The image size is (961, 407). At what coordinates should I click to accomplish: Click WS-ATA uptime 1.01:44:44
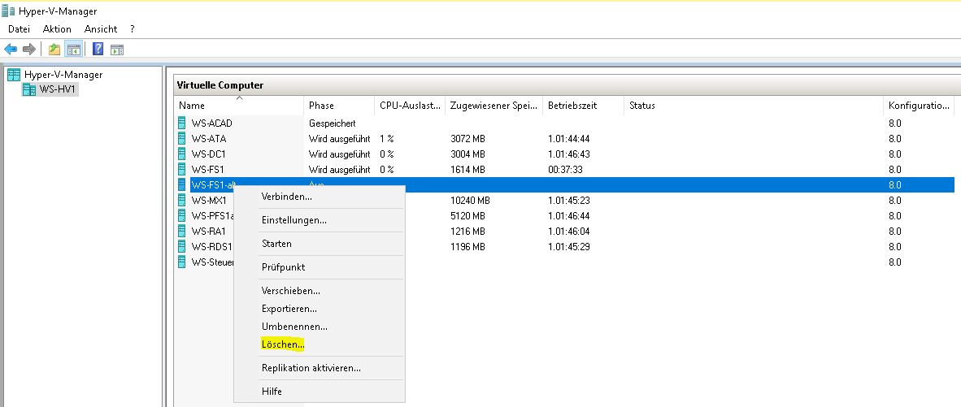[569, 138]
